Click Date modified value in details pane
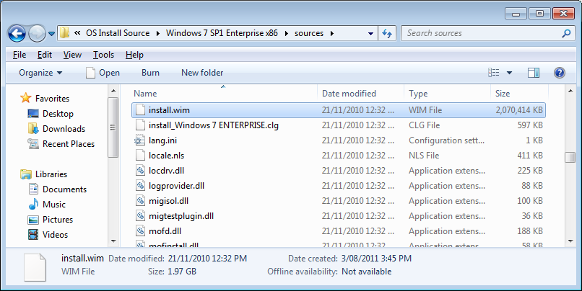582x291 pixels. tap(207, 259)
